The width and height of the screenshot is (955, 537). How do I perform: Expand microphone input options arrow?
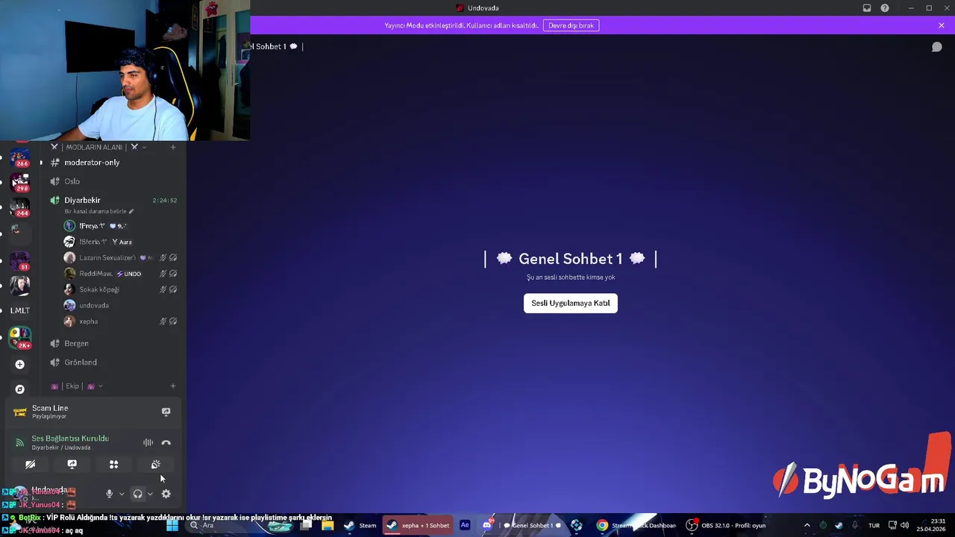coord(122,494)
